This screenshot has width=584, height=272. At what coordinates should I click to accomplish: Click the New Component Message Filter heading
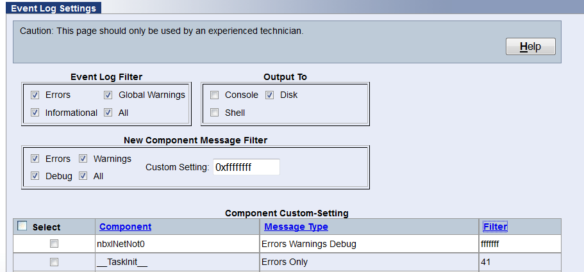pos(196,140)
